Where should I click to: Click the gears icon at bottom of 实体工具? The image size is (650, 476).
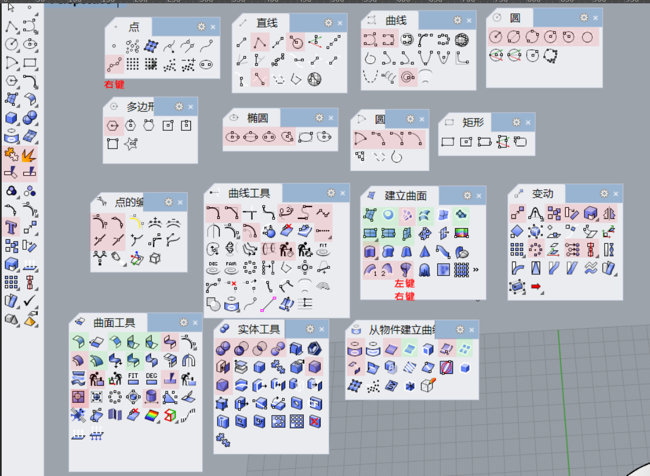[x=223, y=439]
